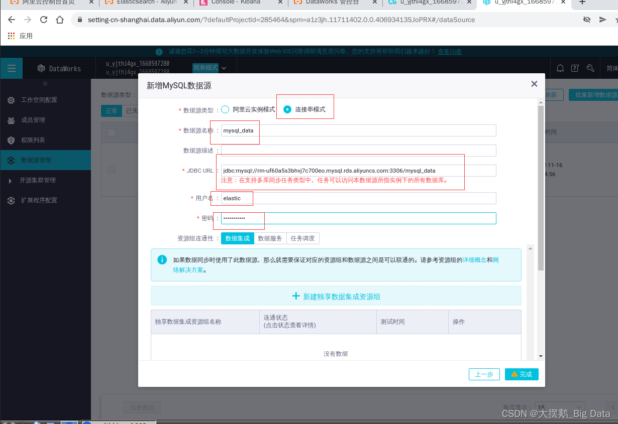
Task: Close the 新增MySQL数据源 dialog
Action: click(534, 84)
